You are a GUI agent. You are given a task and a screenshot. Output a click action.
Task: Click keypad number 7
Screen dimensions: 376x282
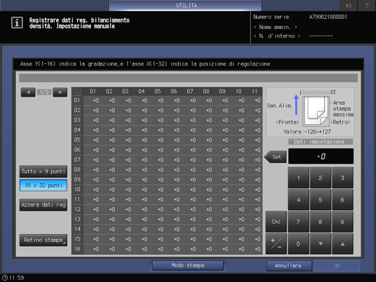(x=298, y=222)
